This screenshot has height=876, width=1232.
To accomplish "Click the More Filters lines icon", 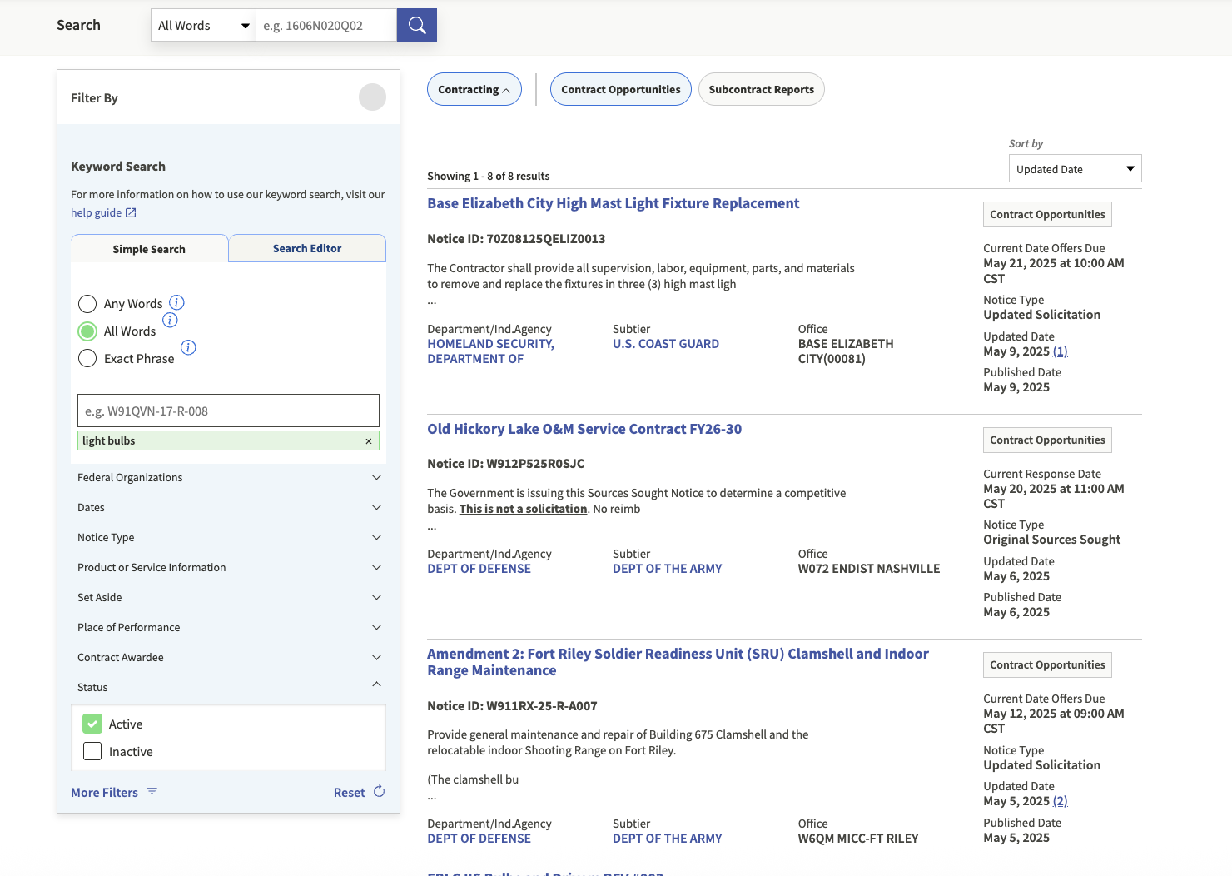I will click(x=152, y=791).
